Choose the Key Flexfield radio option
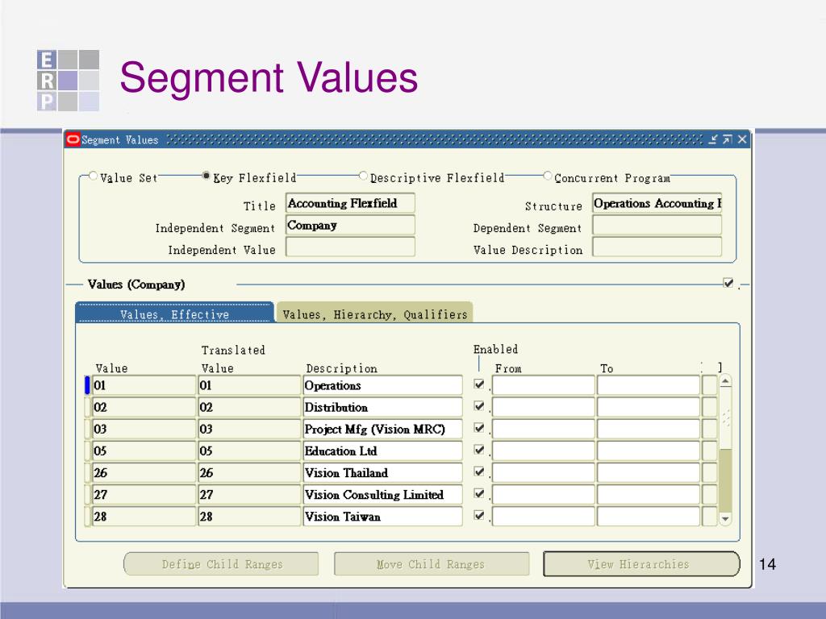826x619 pixels. click(206, 176)
